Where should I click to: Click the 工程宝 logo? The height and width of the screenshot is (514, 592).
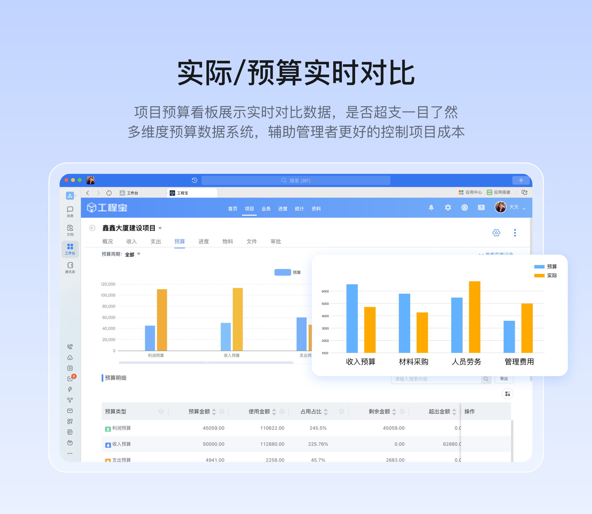[107, 207]
